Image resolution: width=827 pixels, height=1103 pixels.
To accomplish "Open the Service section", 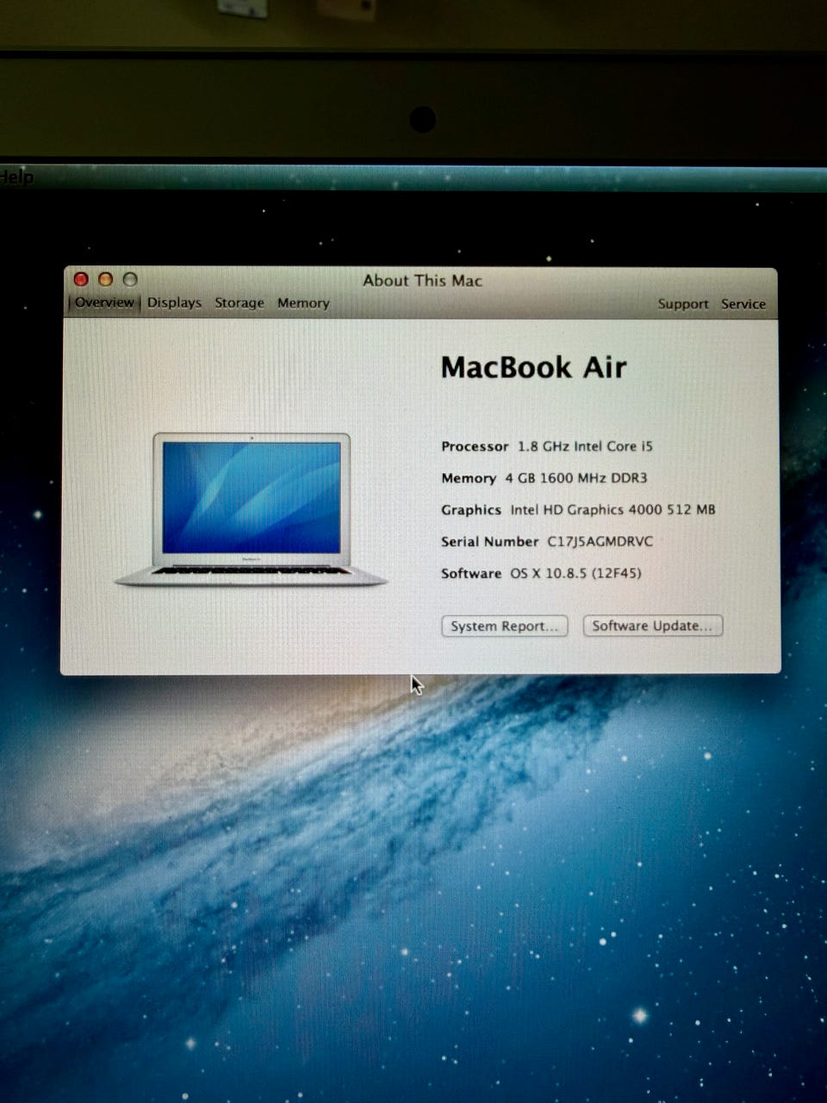I will [x=743, y=304].
